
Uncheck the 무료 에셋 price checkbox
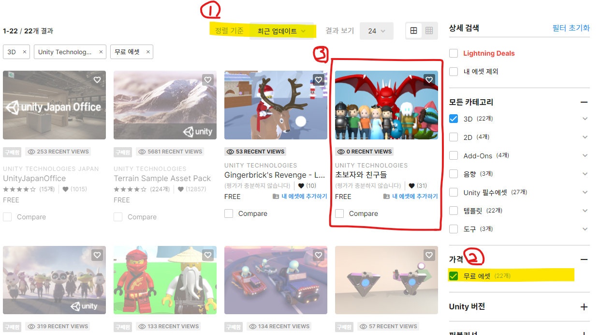click(x=454, y=276)
